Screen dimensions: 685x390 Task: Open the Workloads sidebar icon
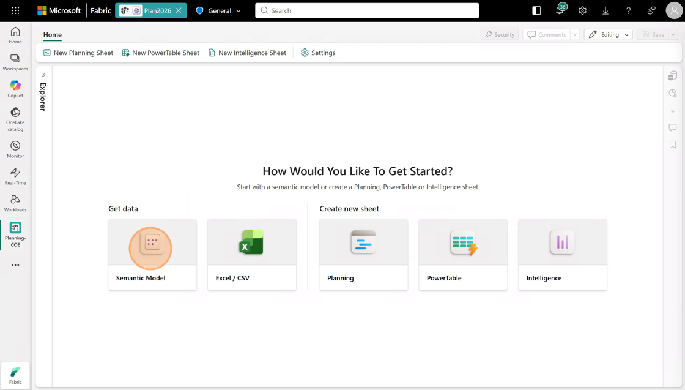pos(15,203)
